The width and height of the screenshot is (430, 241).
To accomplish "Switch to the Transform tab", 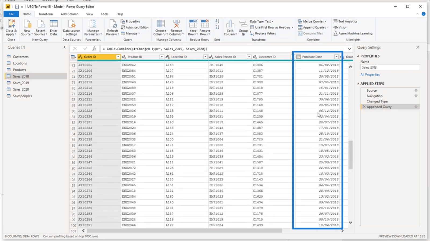I will 45,14.
